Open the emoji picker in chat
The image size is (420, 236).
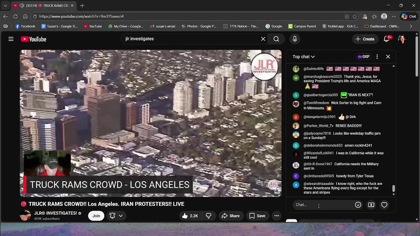point(358,205)
